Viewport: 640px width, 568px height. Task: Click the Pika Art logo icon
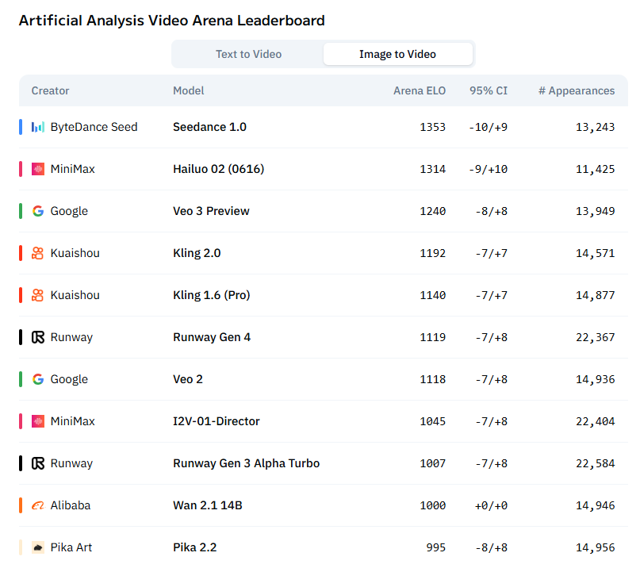[x=38, y=547]
